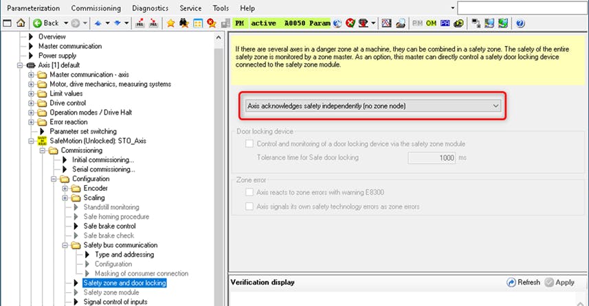Enable door locking device control checkbox

click(x=249, y=143)
